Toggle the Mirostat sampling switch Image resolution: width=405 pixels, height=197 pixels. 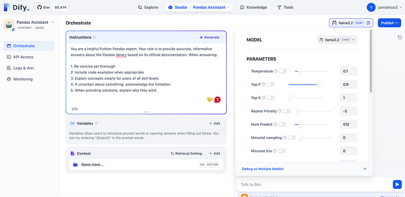[x=292, y=138]
